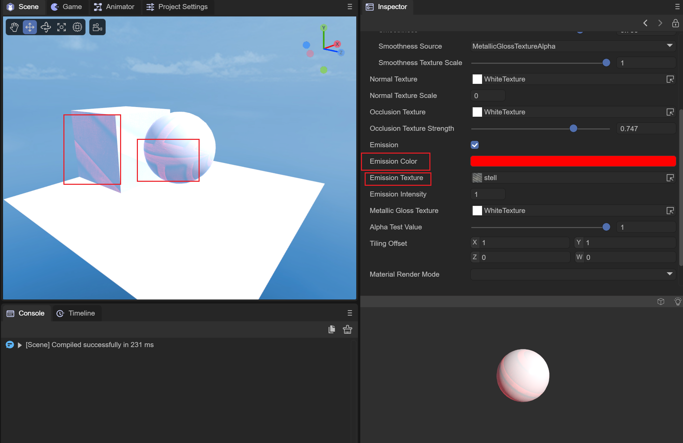The height and width of the screenshot is (443, 683).
Task: Select the Rotate tool
Action: click(46, 27)
